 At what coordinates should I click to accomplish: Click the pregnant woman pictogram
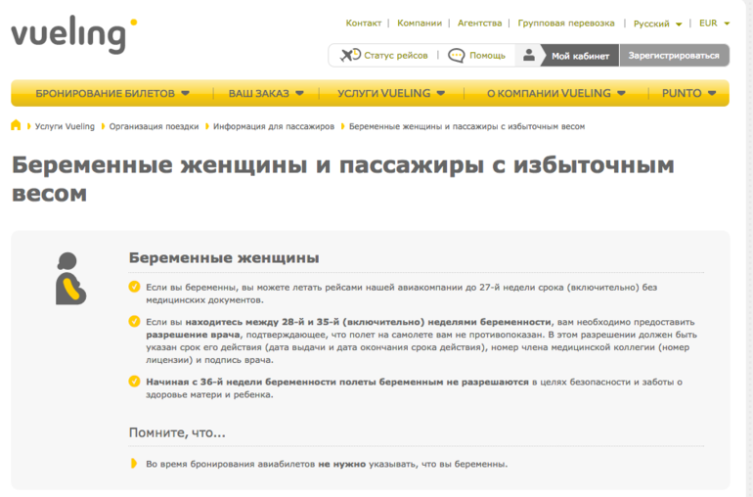click(68, 280)
